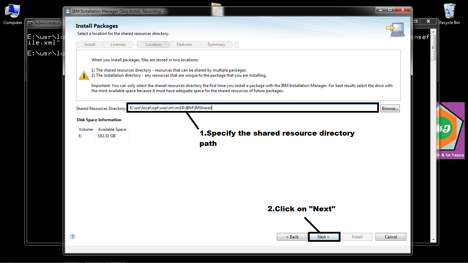Cancel the installation wizard
This screenshot has width=468, height=263.
391,237
